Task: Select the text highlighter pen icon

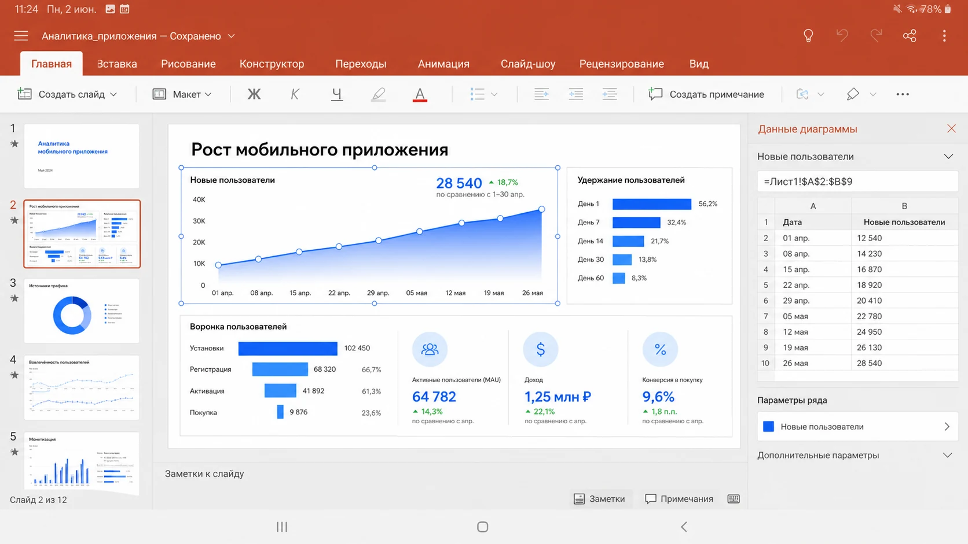Action: coord(378,94)
